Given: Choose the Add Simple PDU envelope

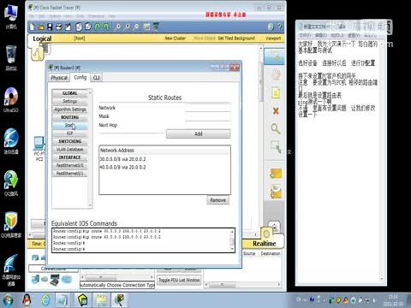Looking at the screenshot, I should click(x=276, y=173).
